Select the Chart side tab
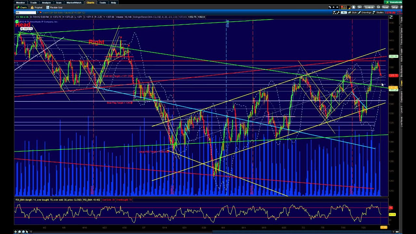The width and height of the screenshot is (416, 234). (402, 83)
